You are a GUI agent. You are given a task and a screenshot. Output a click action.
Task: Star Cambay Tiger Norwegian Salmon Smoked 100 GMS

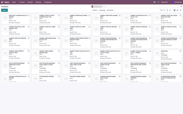[180, 38]
